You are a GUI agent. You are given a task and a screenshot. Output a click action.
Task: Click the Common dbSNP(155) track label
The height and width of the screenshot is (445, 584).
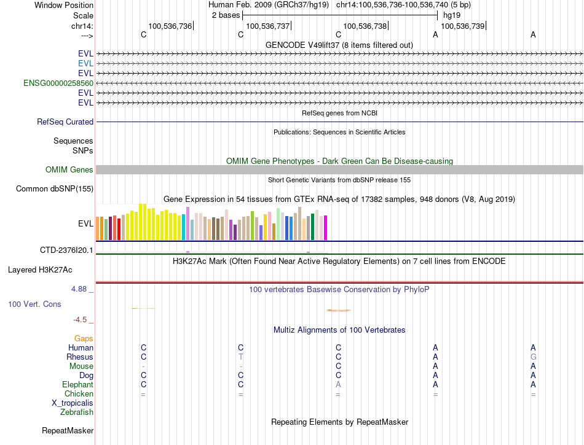(54, 189)
